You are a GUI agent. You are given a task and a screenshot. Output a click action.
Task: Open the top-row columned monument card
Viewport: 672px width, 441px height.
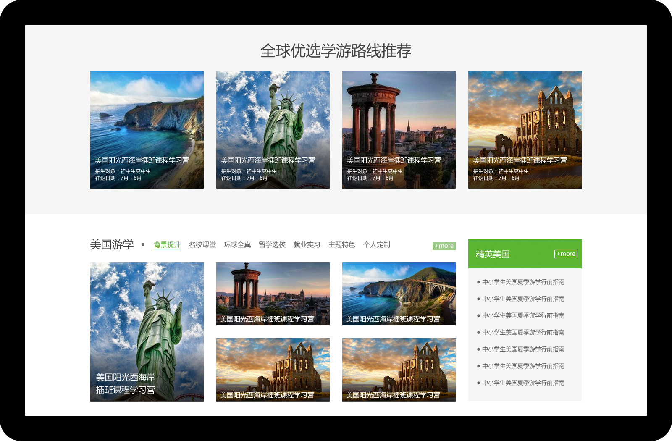[399, 130]
